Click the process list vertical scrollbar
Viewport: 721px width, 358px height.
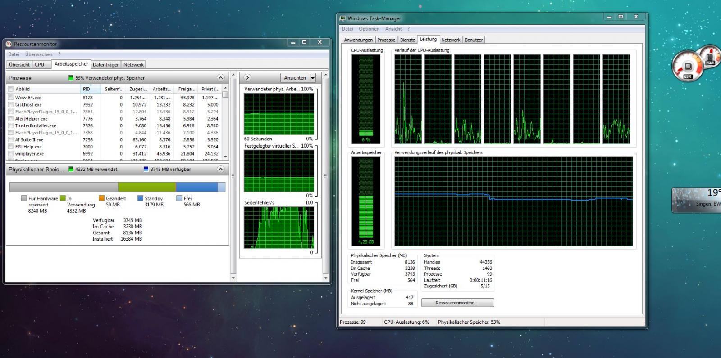point(226,122)
